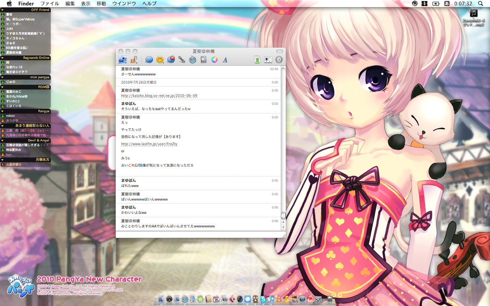
Task: Open the emoticon smiley dropdown
Action: pos(160,60)
